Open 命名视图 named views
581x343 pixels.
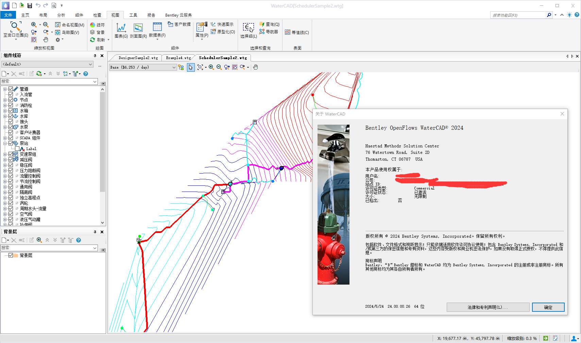tap(70, 25)
